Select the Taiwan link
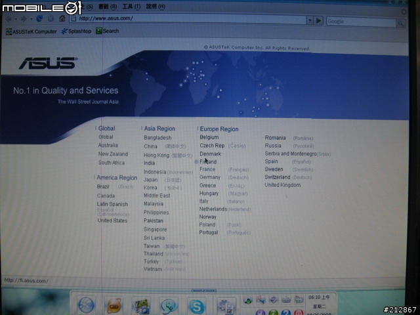420x315 pixels. point(152,246)
